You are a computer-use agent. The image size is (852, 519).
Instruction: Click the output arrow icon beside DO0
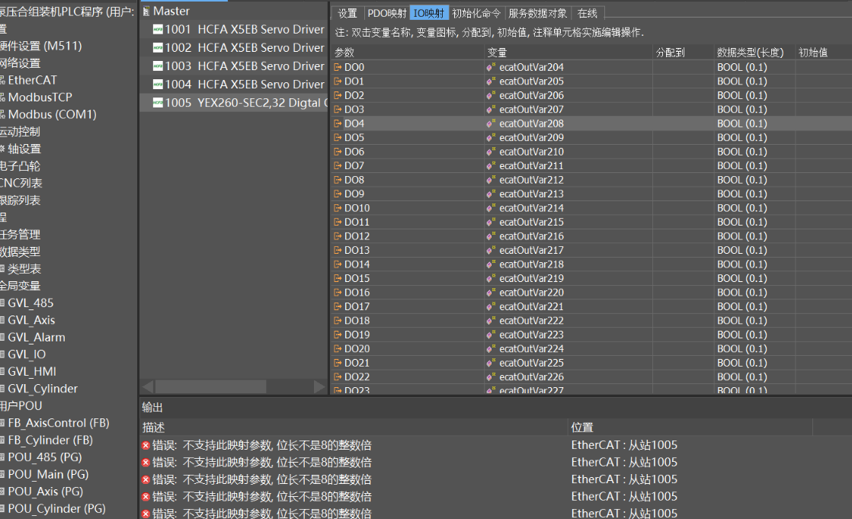(338, 67)
